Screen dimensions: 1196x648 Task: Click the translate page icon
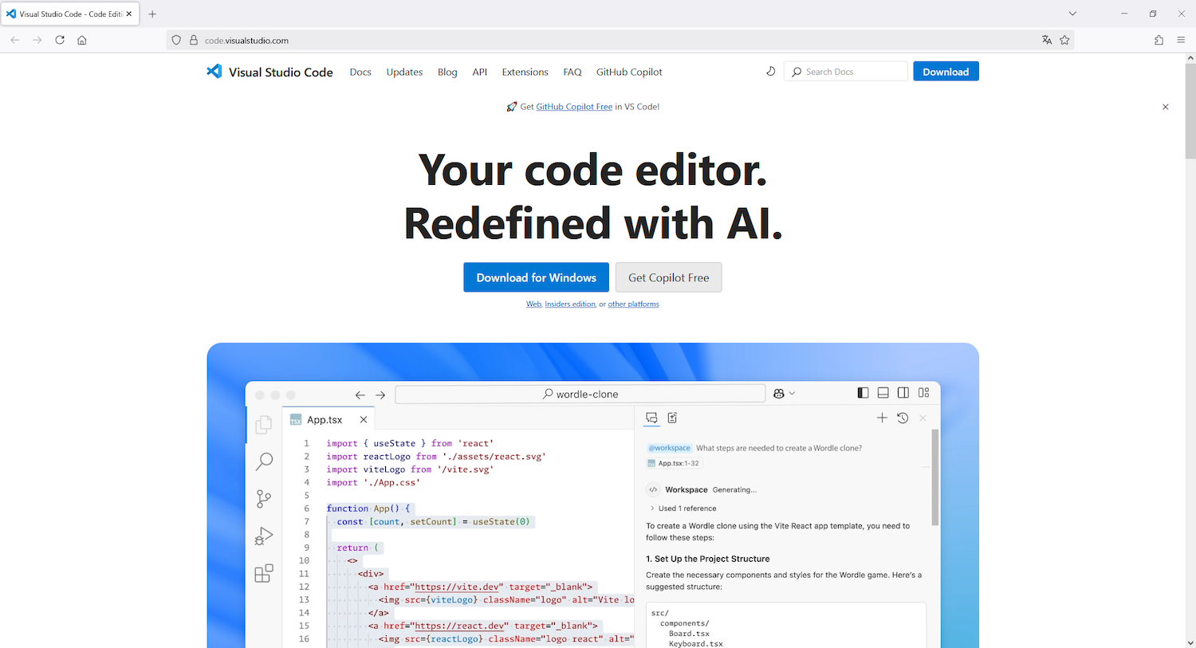[x=1047, y=40]
